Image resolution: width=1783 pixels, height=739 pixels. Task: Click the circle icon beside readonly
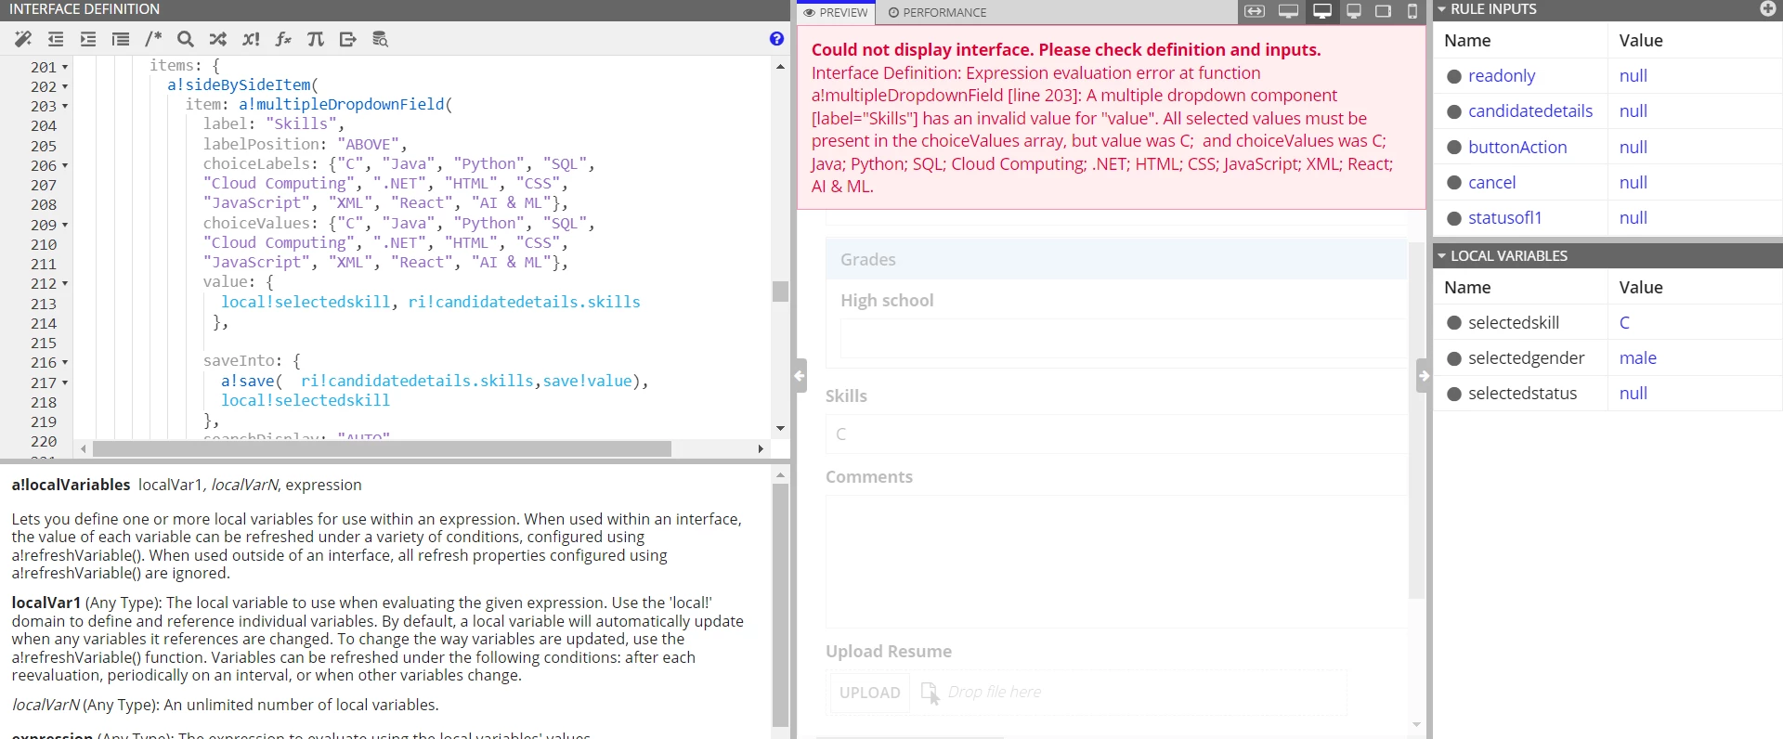click(1454, 76)
